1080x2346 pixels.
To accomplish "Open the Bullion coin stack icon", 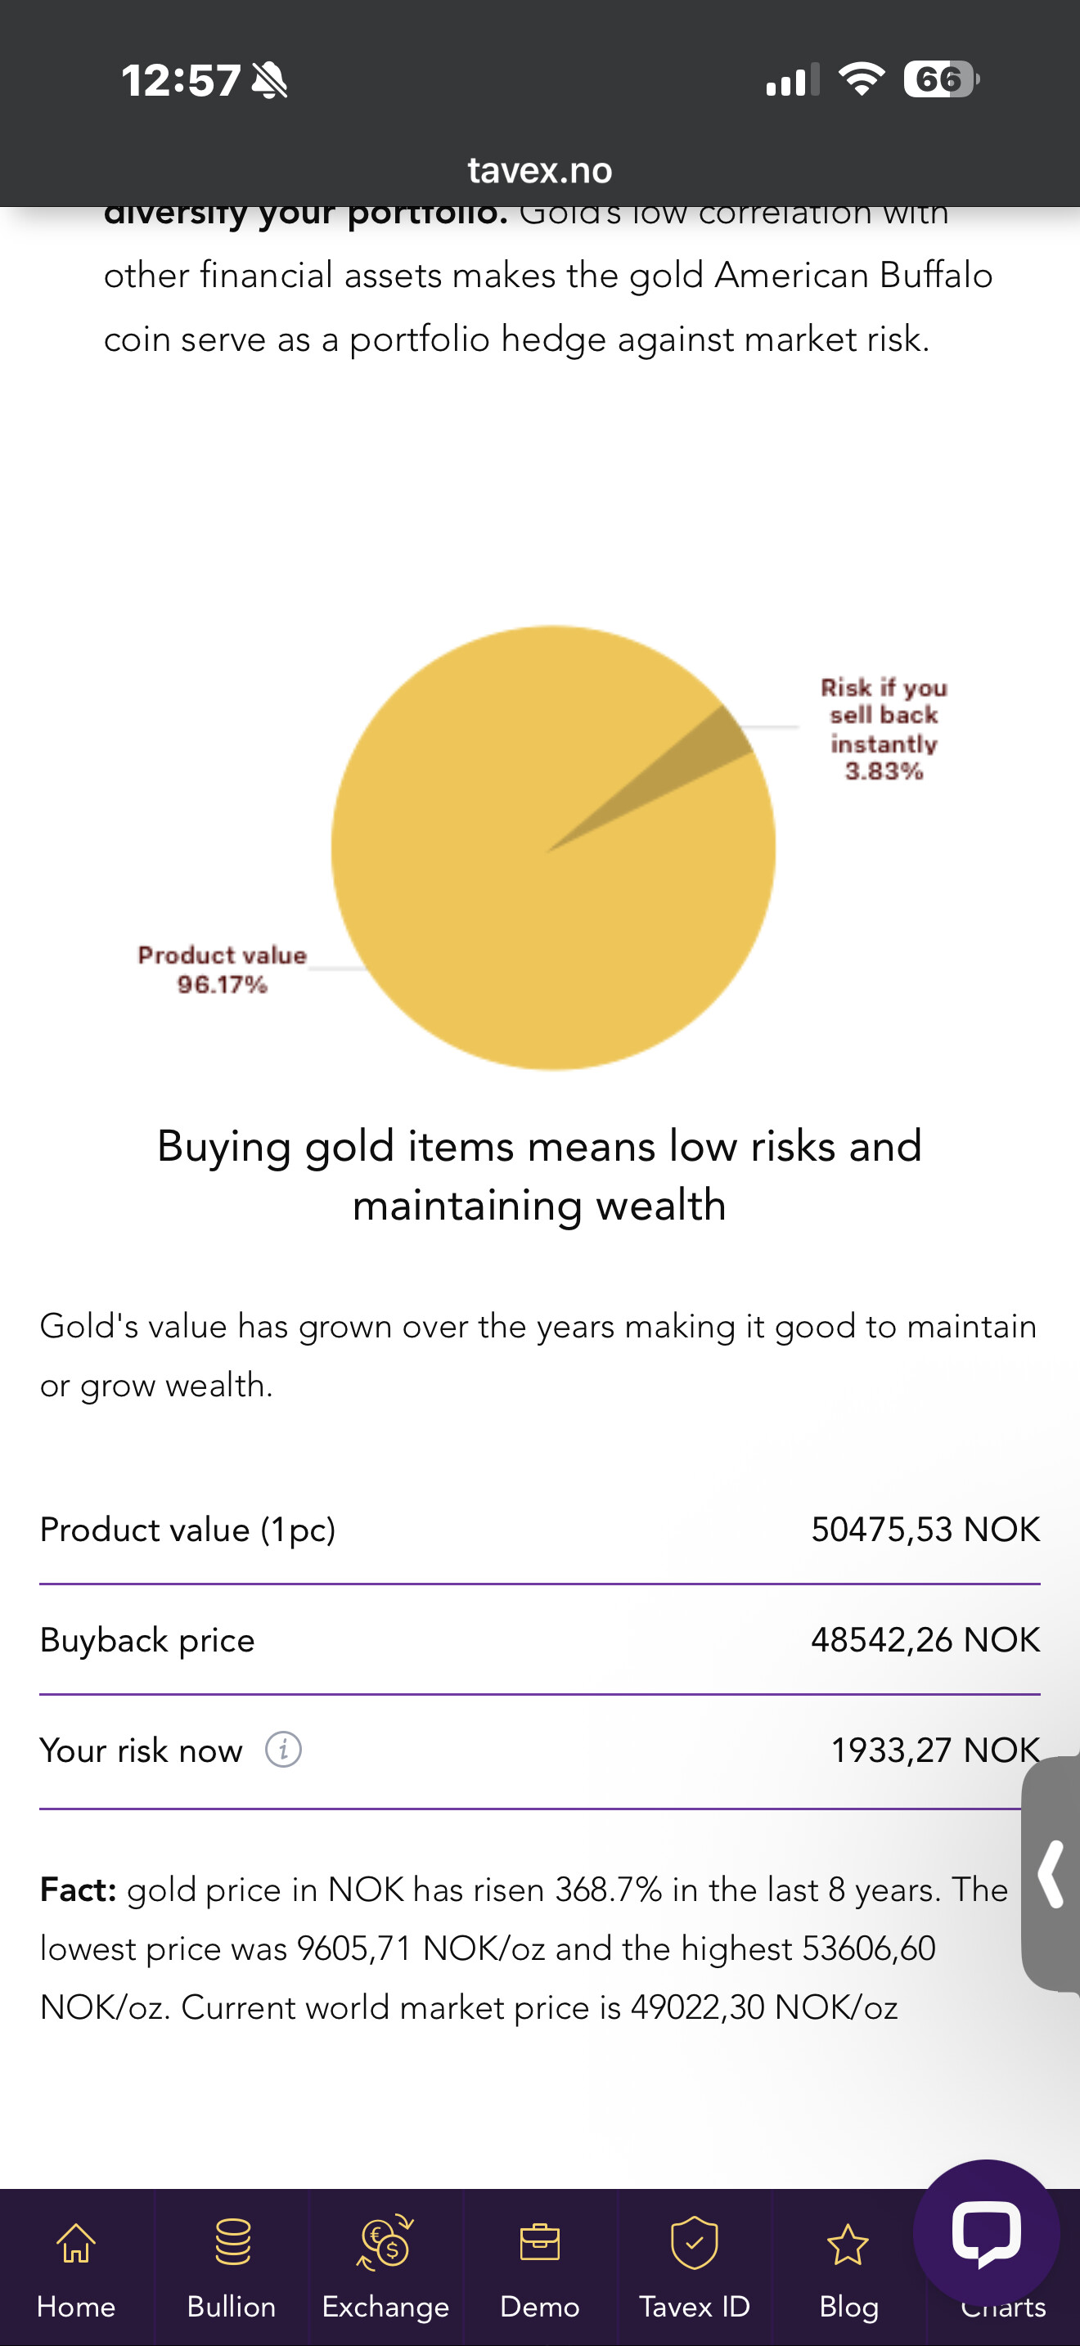I will [232, 2243].
